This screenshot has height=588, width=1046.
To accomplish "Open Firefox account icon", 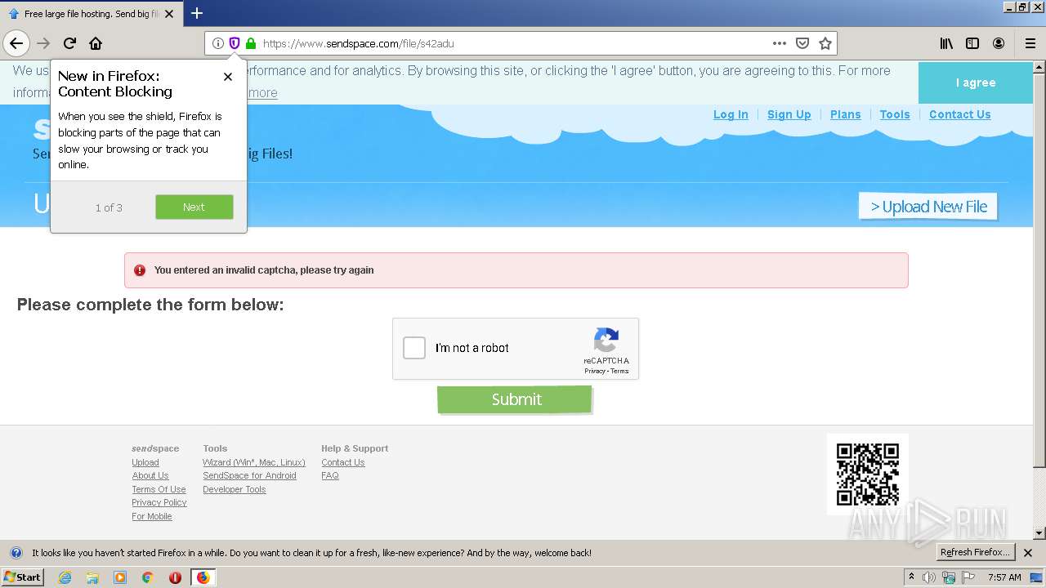I will (x=999, y=43).
